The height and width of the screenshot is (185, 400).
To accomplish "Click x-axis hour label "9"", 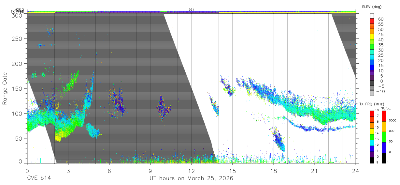I will pyautogui.click(x=150, y=171).
